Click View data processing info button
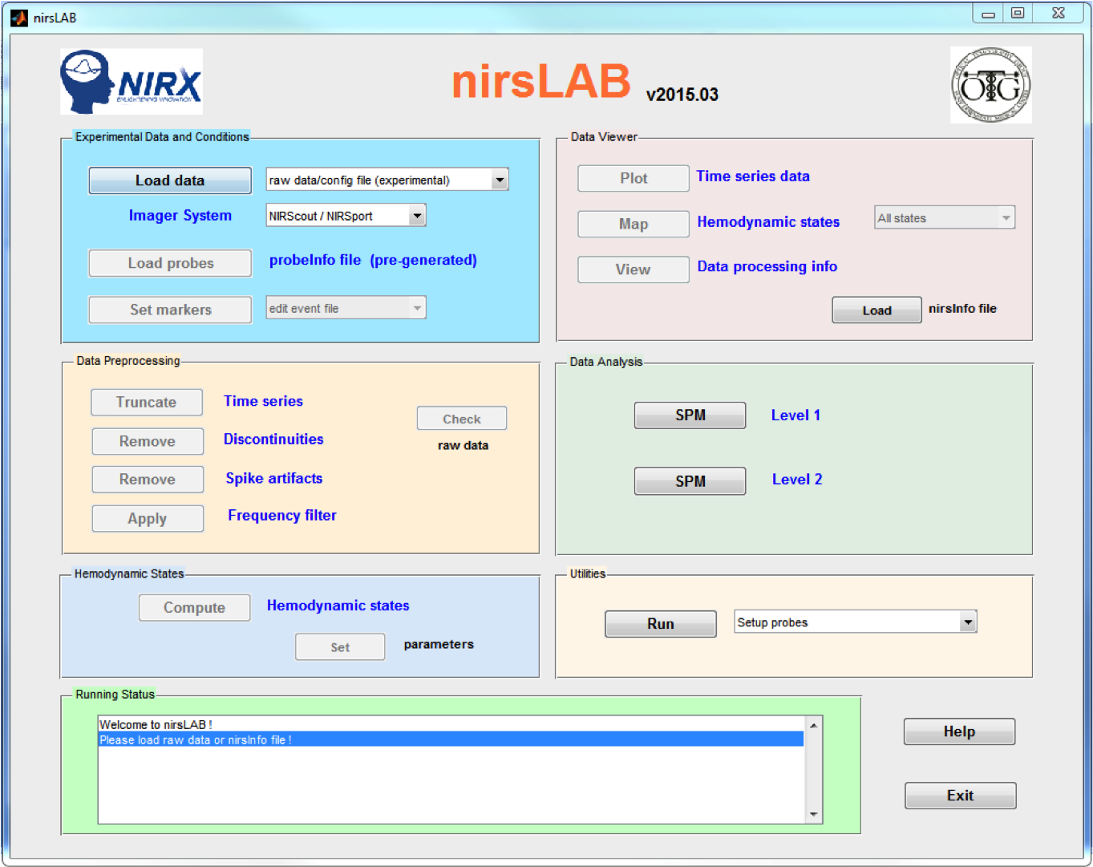This screenshot has height=867, width=1093. pos(634,269)
